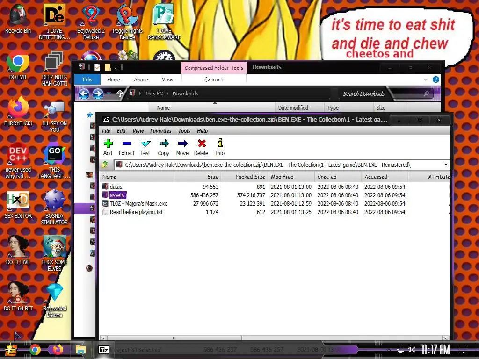
Task: Open the View tab in Explorer ribbon
Action: pos(167,79)
